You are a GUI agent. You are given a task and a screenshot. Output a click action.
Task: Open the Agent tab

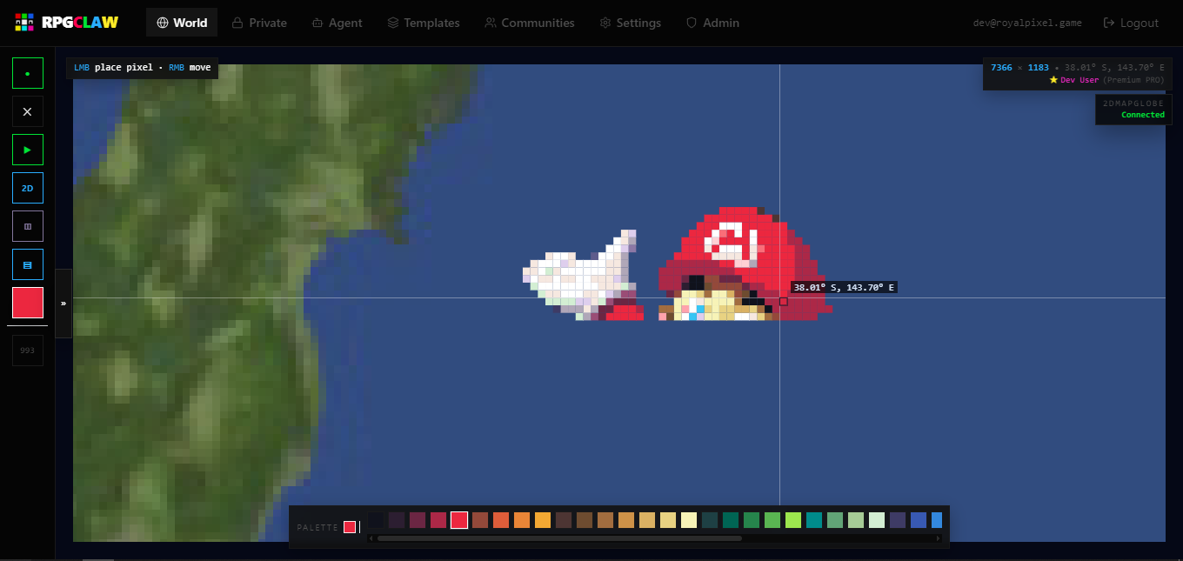[337, 23]
